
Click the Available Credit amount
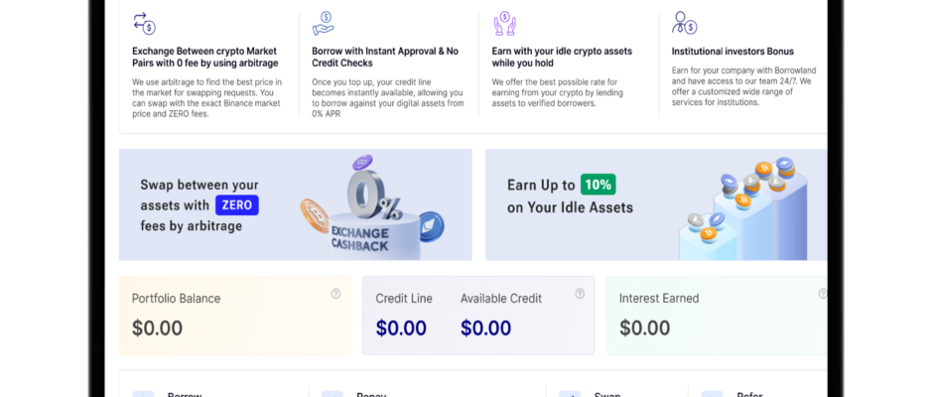click(485, 328)
